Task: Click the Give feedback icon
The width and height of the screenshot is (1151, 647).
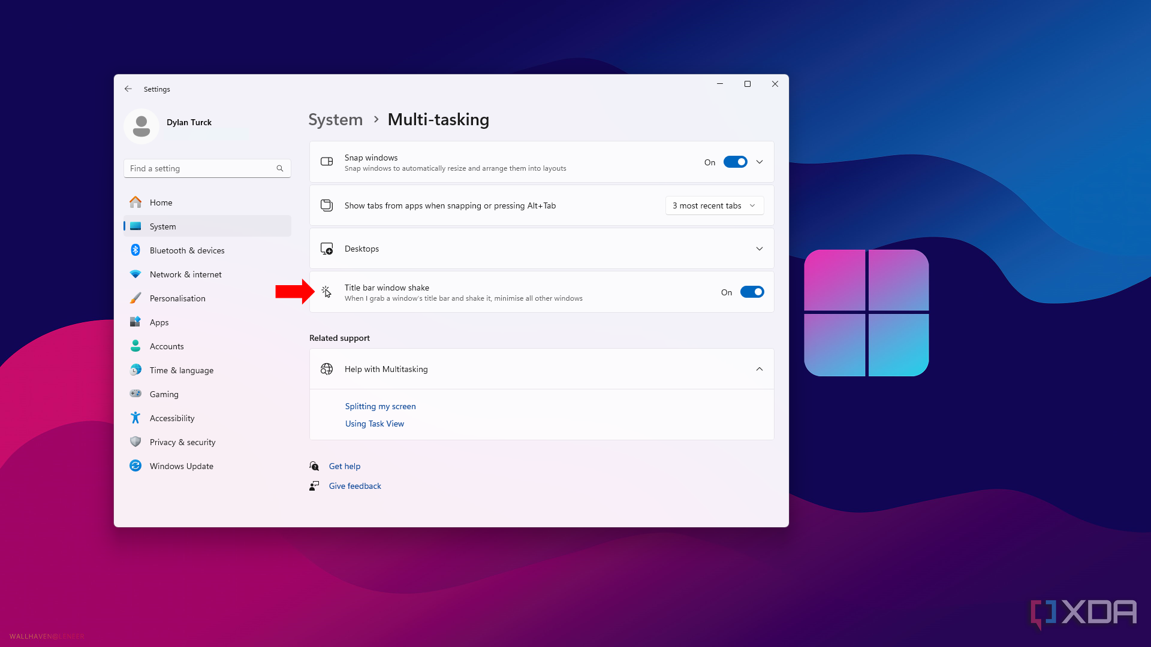Action: (x=314, y=486)
